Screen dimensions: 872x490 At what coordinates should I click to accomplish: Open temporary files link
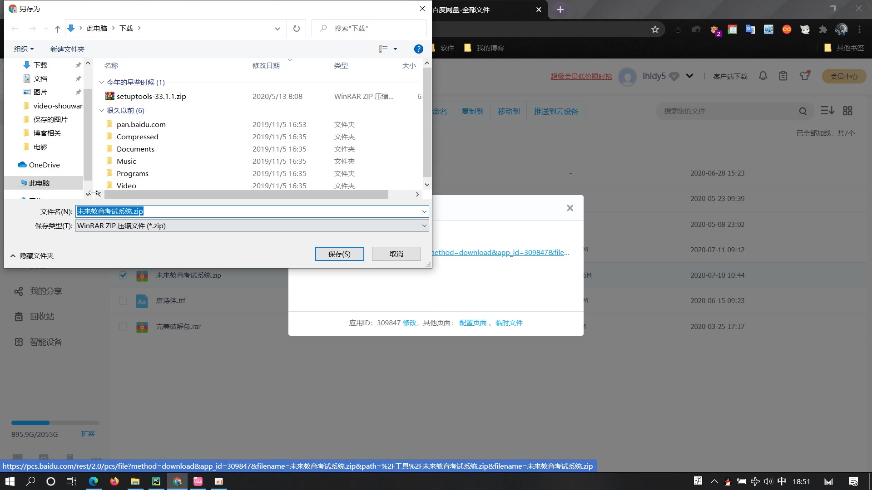click(509, 323)
